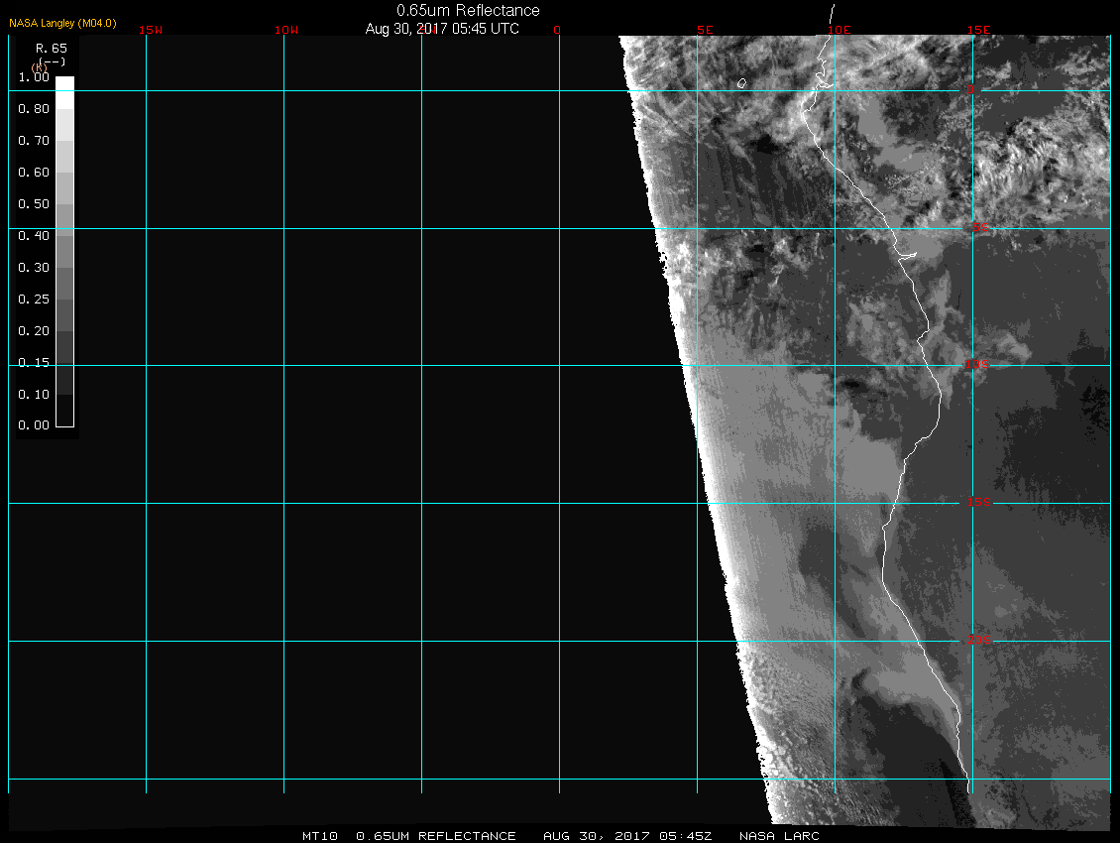
Task: Pick the black swatch at the colorbar bottom
Action: click(65, 412)
